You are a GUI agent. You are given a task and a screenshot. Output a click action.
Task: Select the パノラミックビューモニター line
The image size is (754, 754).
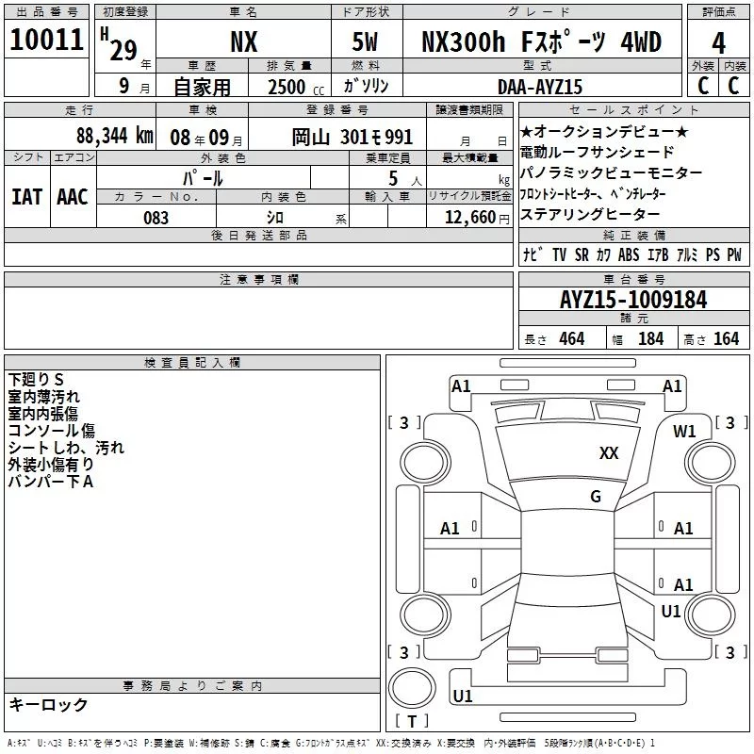pyautogui.click(x=611, y=172)
